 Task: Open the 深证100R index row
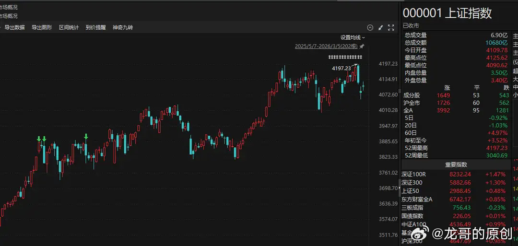pyautogui.click(x=456, y=175)
